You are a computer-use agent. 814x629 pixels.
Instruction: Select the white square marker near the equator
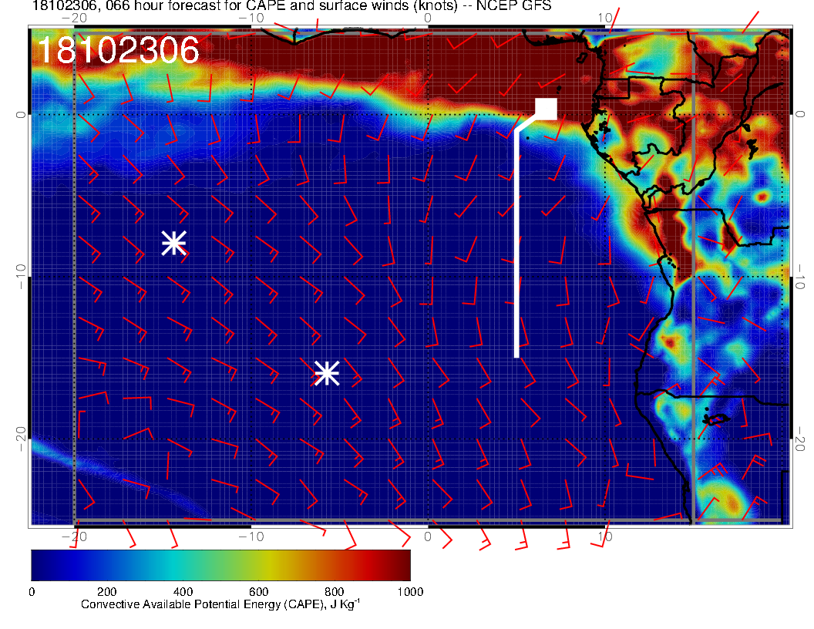pyautogui.click(x=547, y=109)
